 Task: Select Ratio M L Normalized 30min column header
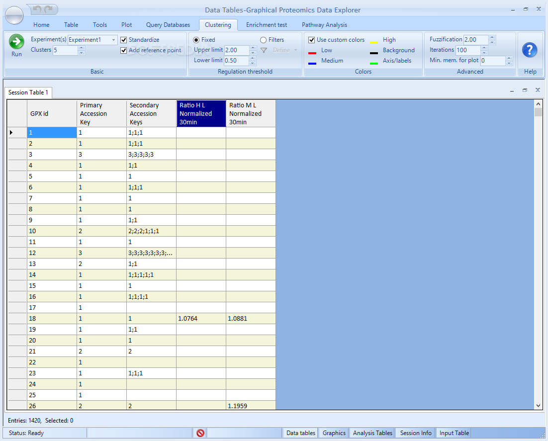[251, 113]
